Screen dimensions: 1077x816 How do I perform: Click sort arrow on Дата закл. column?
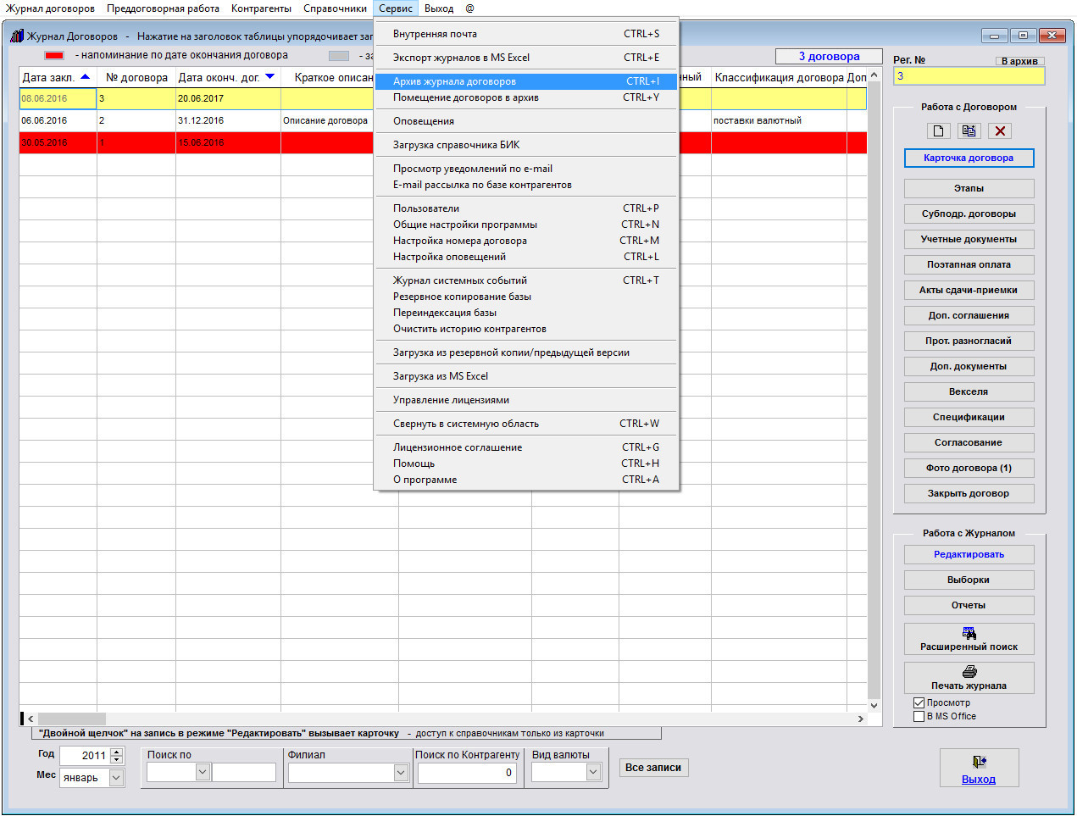85,77
